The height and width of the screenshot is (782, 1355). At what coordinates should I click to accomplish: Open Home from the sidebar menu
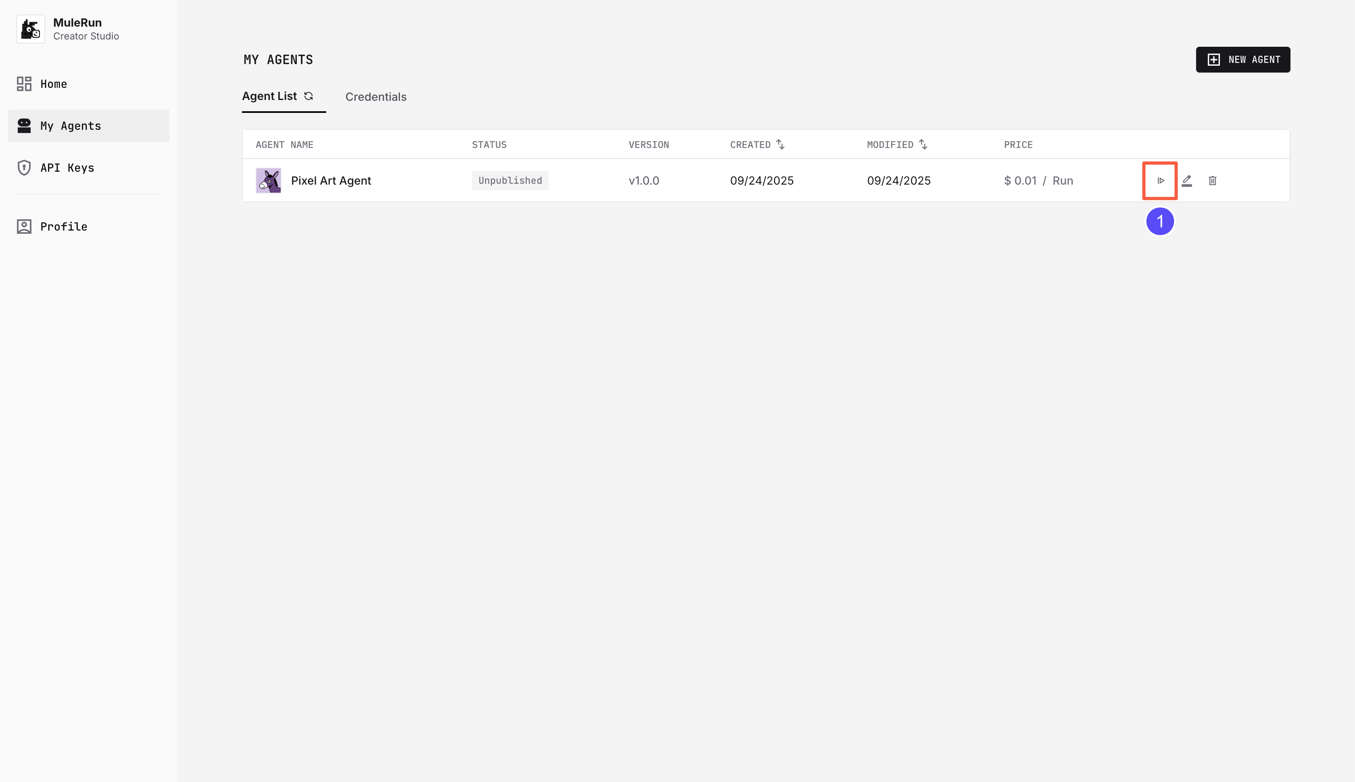point(54,84)
